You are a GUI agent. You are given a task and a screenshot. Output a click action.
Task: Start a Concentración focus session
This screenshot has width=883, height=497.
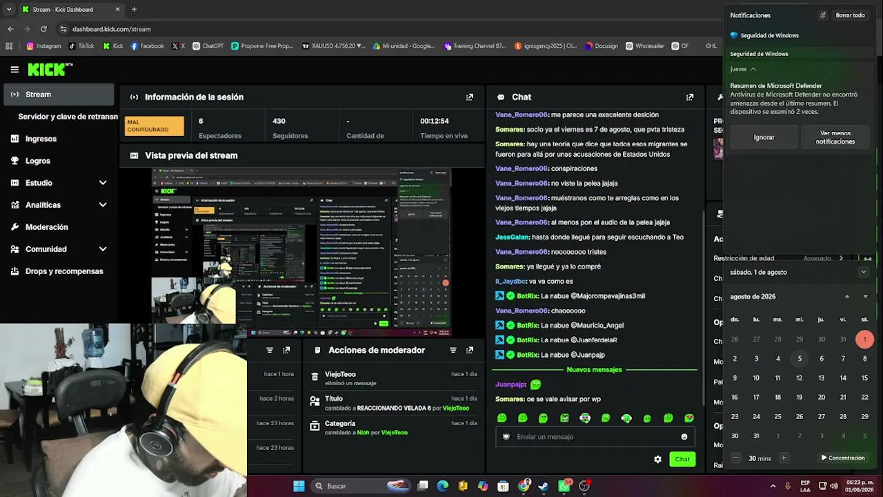tap(842, 458)
